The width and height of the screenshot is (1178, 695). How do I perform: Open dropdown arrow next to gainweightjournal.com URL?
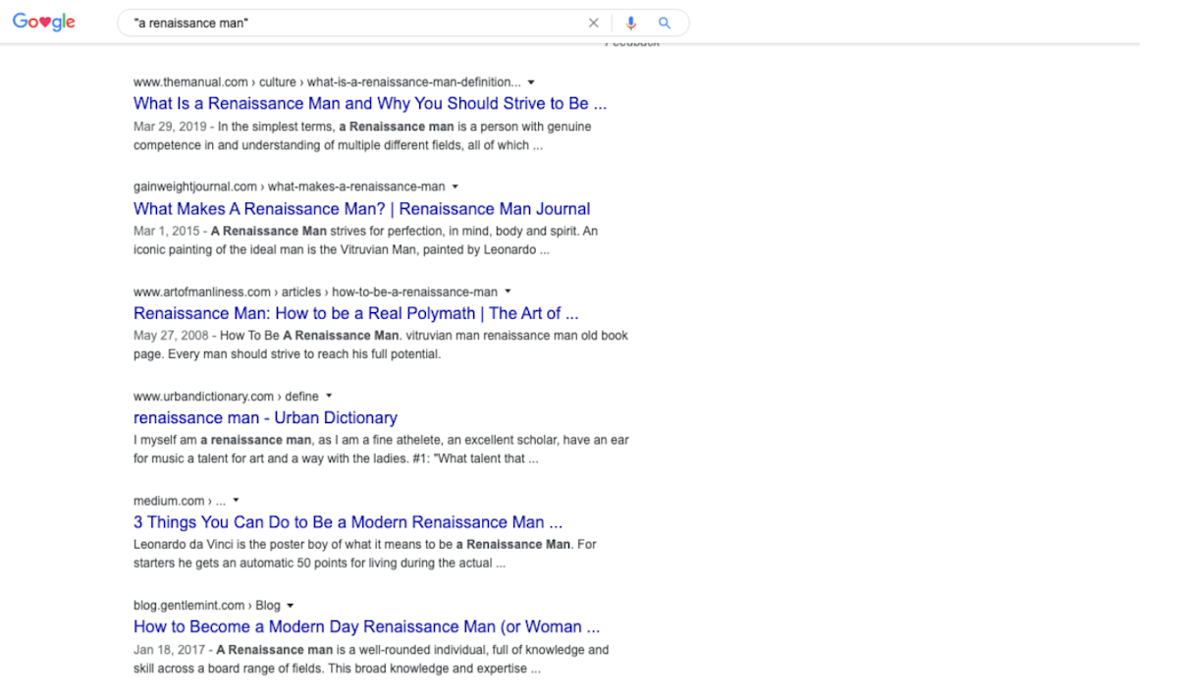[x=455, y=187]
